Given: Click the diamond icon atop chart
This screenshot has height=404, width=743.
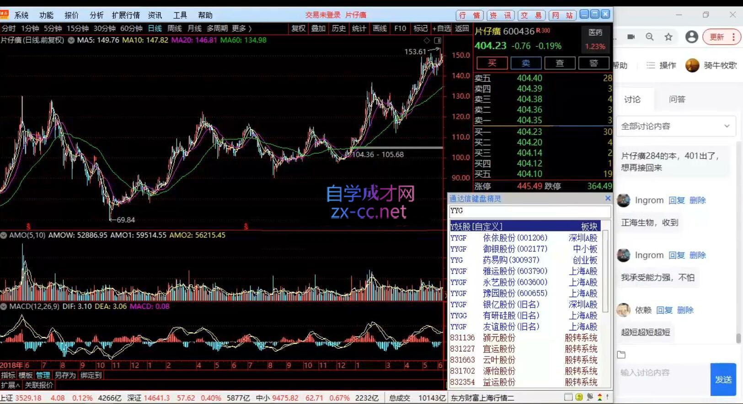Looking at the screenshot, I should pyautogui.click(x=427, y=41).
